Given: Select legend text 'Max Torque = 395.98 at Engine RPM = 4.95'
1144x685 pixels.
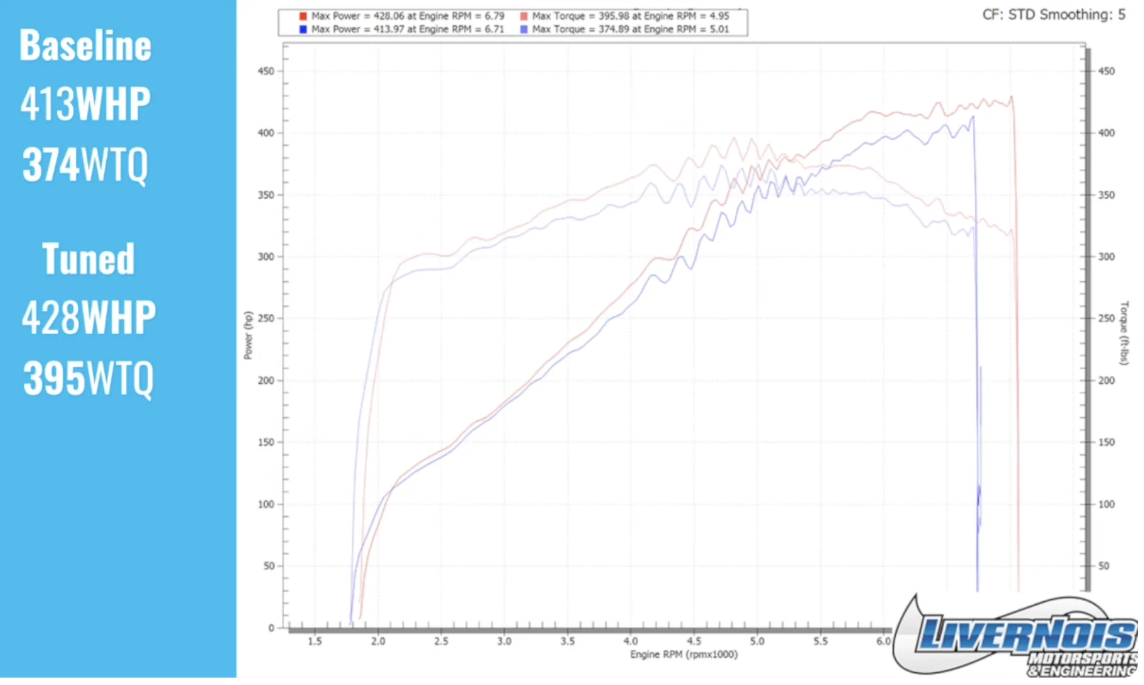Looking at the screenshot, I should (x=630, y=16).
